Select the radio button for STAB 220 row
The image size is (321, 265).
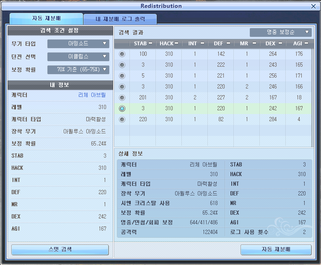click(x=122, y=119)
